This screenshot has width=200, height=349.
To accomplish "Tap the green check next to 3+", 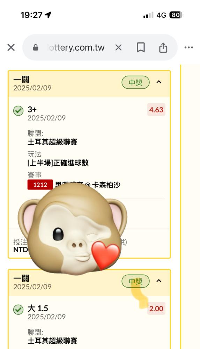I will click(x=18, y=111).
